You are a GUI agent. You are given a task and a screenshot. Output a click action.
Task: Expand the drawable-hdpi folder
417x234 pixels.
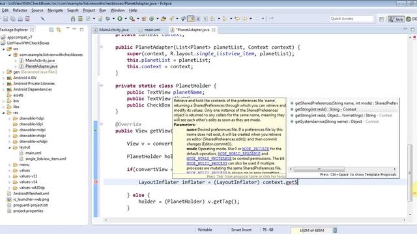[x=10, y=118]
